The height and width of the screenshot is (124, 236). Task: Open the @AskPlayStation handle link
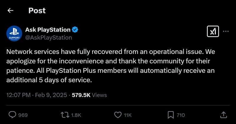[49, 37]
